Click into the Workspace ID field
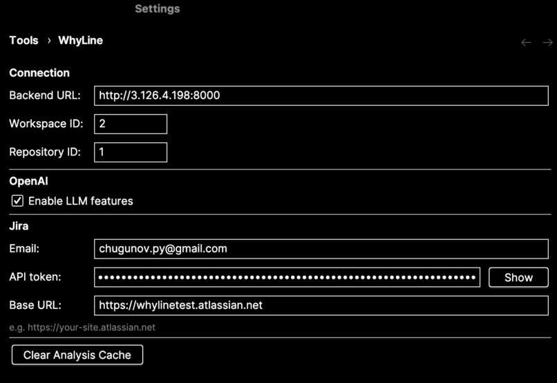The height and width of the screenshot is (383, 557). (x=131, y=124)
